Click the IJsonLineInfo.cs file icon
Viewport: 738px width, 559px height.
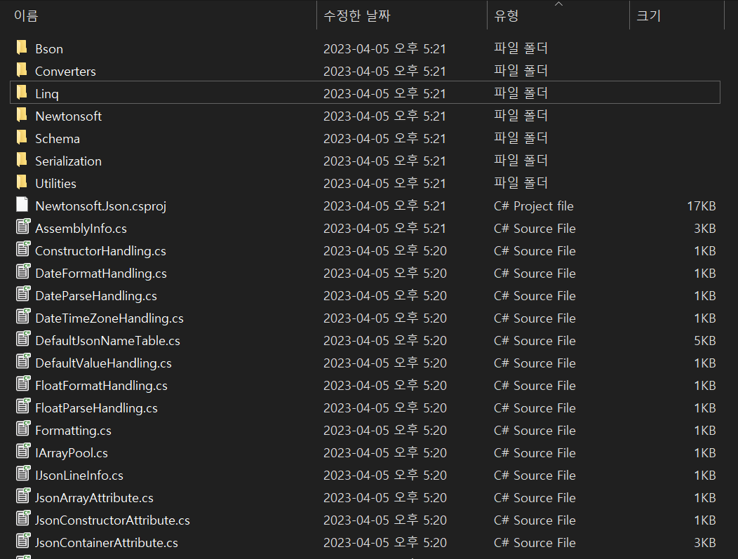(23, 473)
